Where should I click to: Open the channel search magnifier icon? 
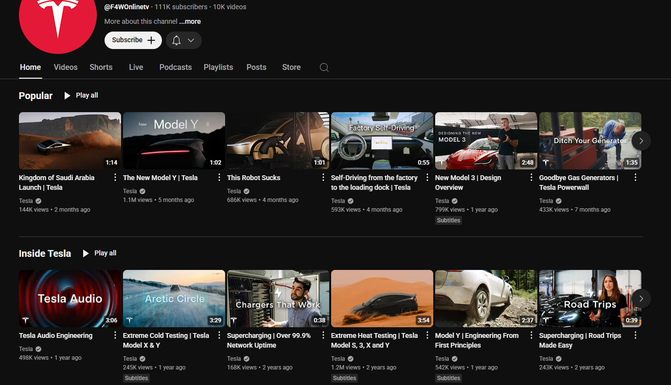coord(324,67)
